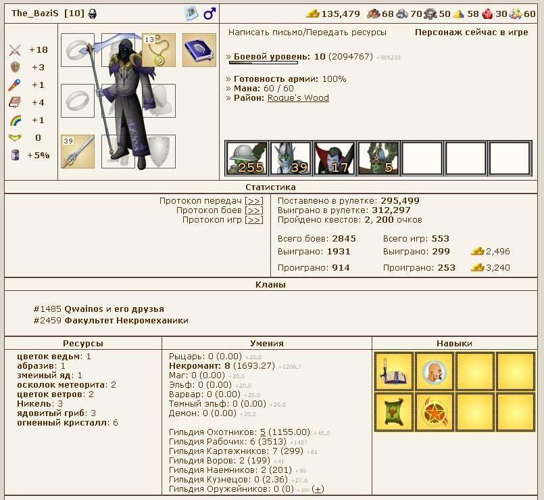Select the empty lower ring slot
This screenshot has height=500, width=544.
(78, 101)
